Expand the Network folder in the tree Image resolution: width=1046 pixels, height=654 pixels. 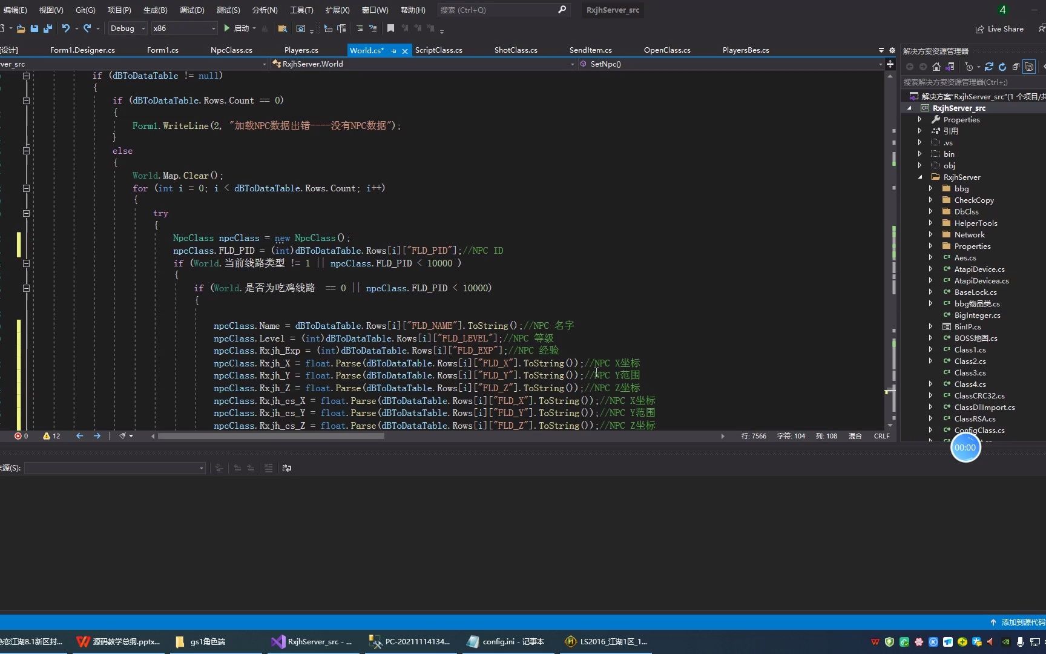point(931,235)
